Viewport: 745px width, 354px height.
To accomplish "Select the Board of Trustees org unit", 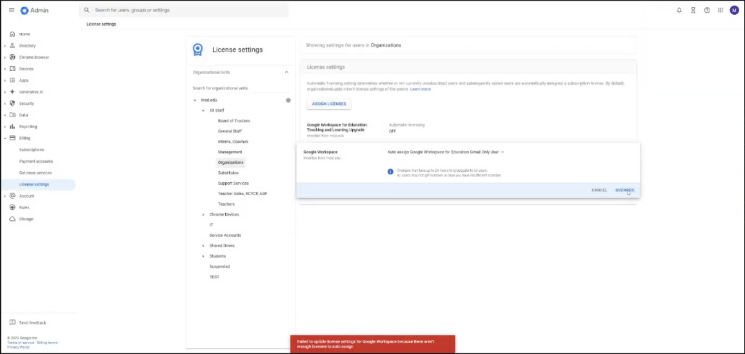I will 233,121.
